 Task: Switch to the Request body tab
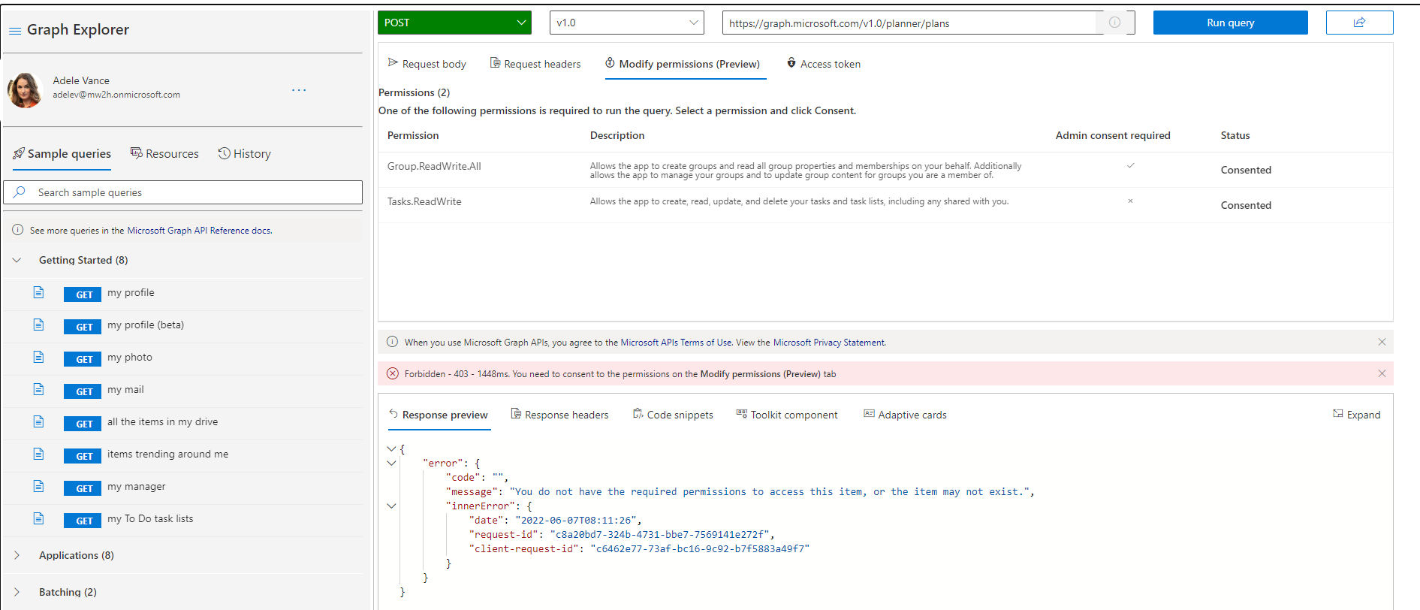(x=427, y=64)
